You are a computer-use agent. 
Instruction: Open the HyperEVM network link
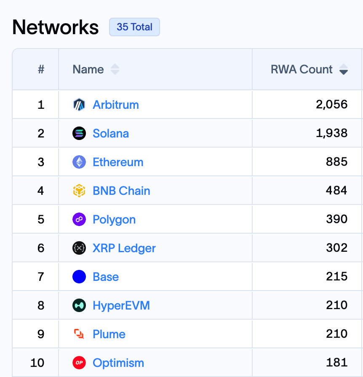pos(121,306)
